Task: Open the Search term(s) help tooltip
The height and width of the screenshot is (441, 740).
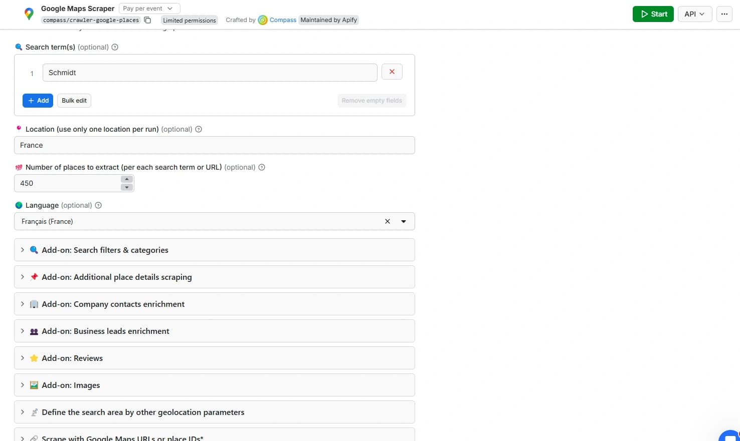Action: (115, 47)
